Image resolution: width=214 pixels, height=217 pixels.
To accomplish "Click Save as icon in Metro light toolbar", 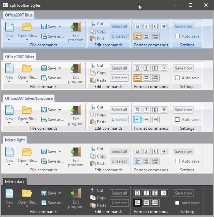I will coord(44,161).
